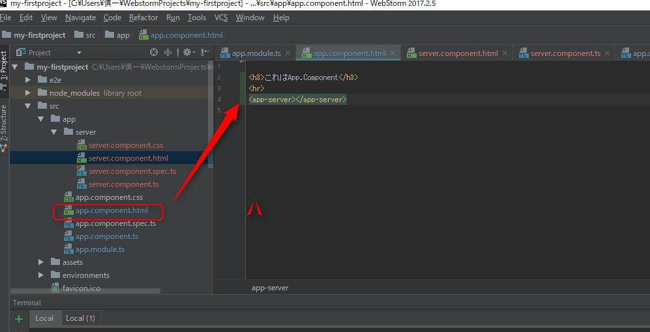
Task: Click app.component.html breadcrumb in navigation bar
Action: click(x=181, y=35)
